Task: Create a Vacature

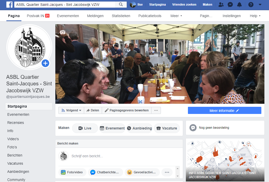Action: coord(167,128)
